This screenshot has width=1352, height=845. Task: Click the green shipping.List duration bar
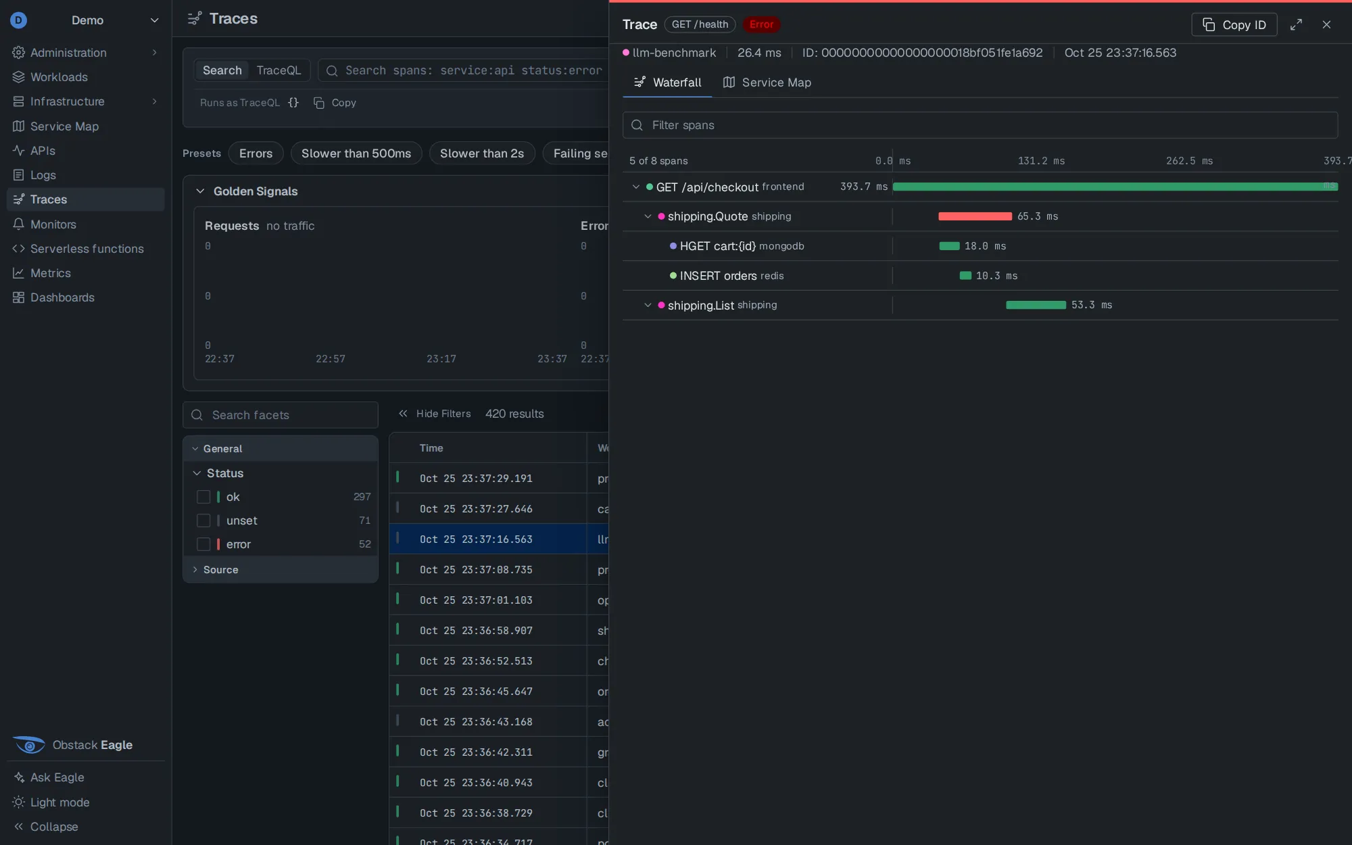click(x=1036, y=306)
